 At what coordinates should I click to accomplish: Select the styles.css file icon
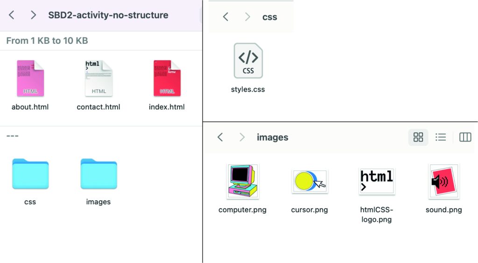coord(248,61)
